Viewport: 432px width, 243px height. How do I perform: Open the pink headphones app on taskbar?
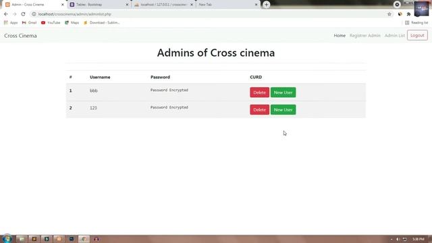[x=96, y=239]
